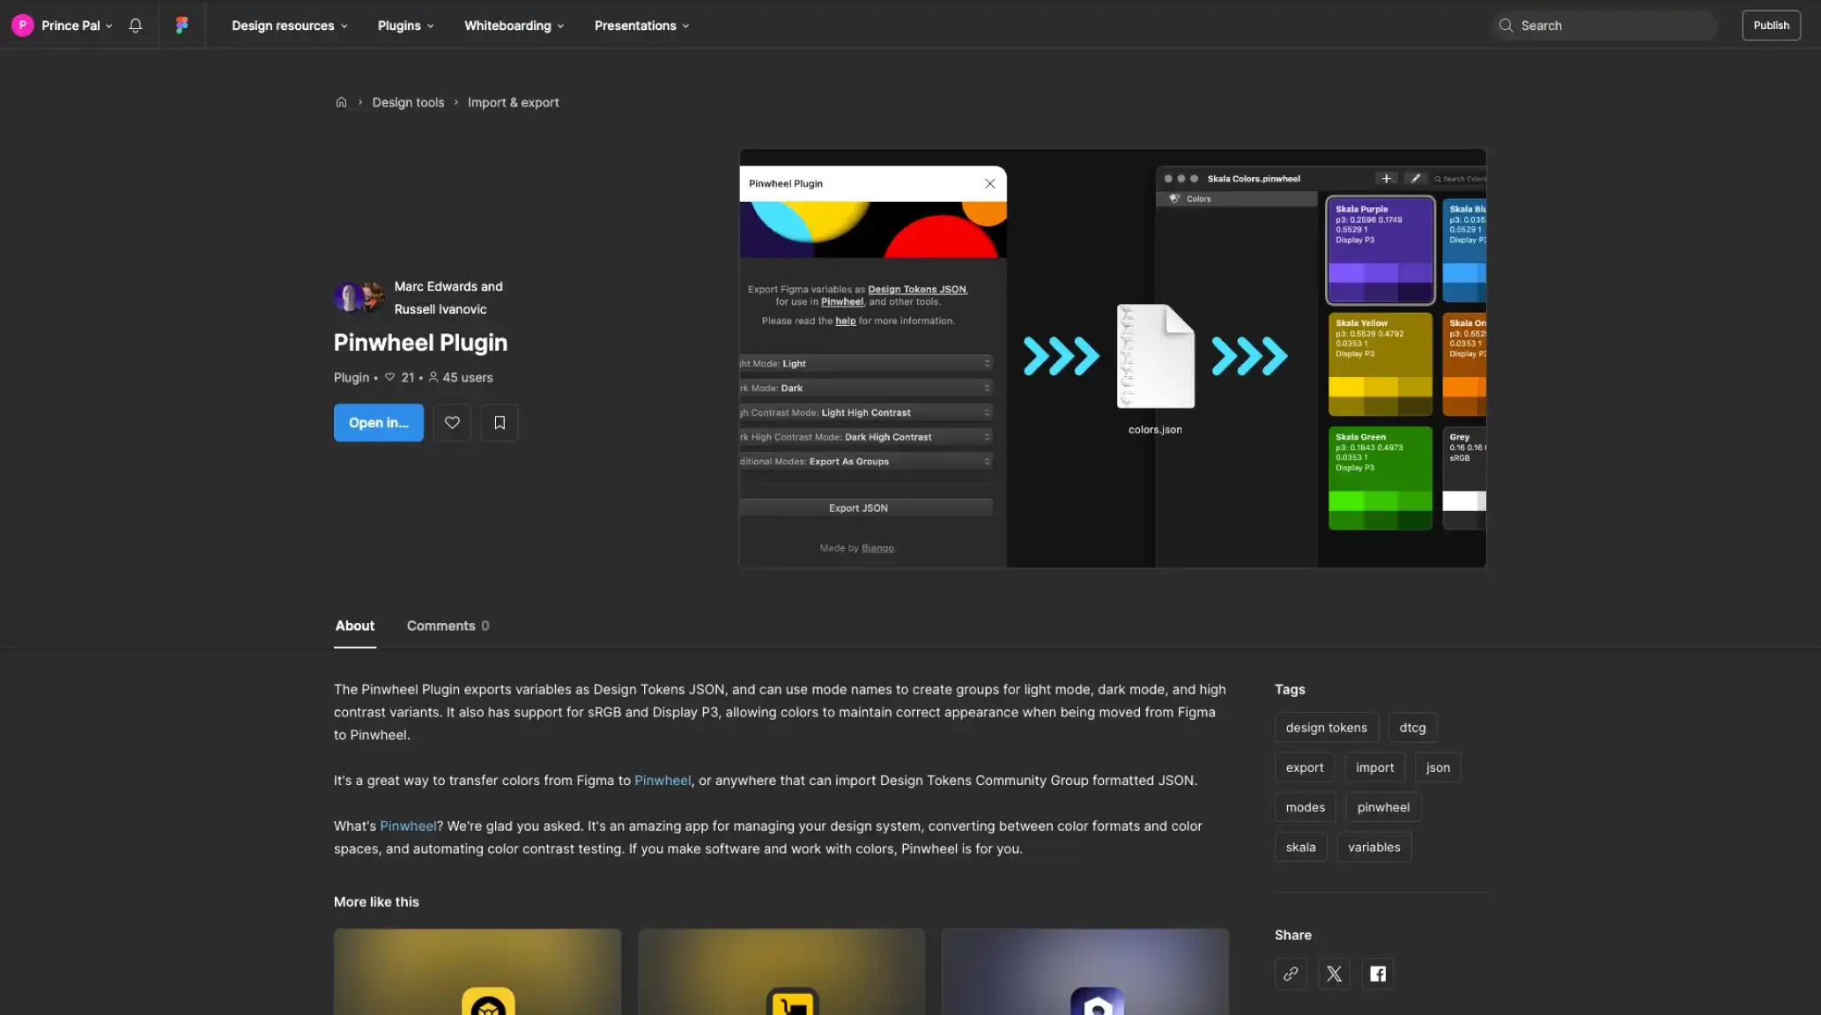Click the Publish button
Viewport: 1821px width, 1015px height.
tap(1771, 26)
